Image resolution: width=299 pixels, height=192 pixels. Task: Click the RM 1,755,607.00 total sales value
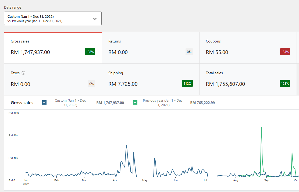pos(225,84)
